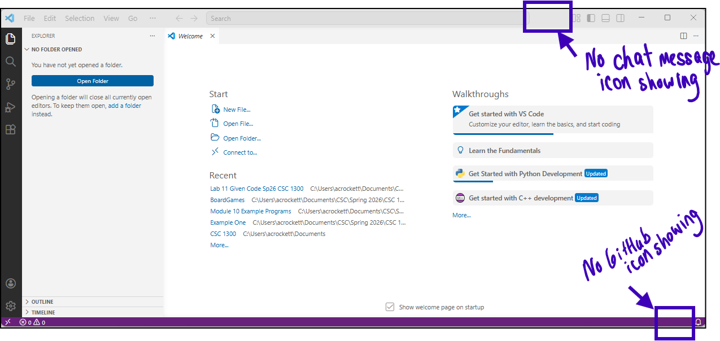Open the Extensions view

(x=10, y=129)
